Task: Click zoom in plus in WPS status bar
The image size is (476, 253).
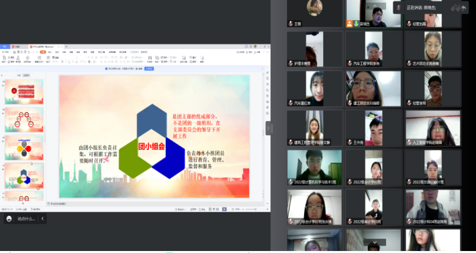Action: click(267, 209)
